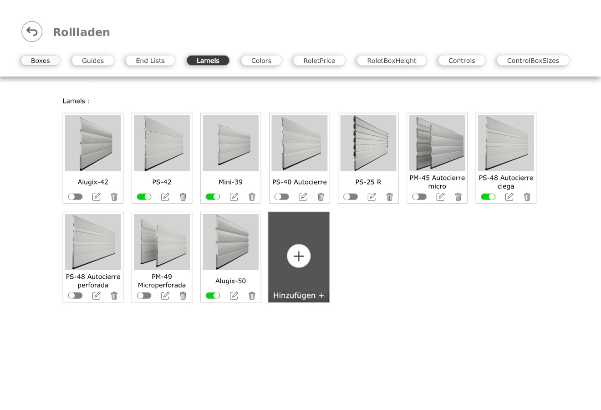Go to the End Lists tab
Screen dimensions: 601x410
click(150, 61)
